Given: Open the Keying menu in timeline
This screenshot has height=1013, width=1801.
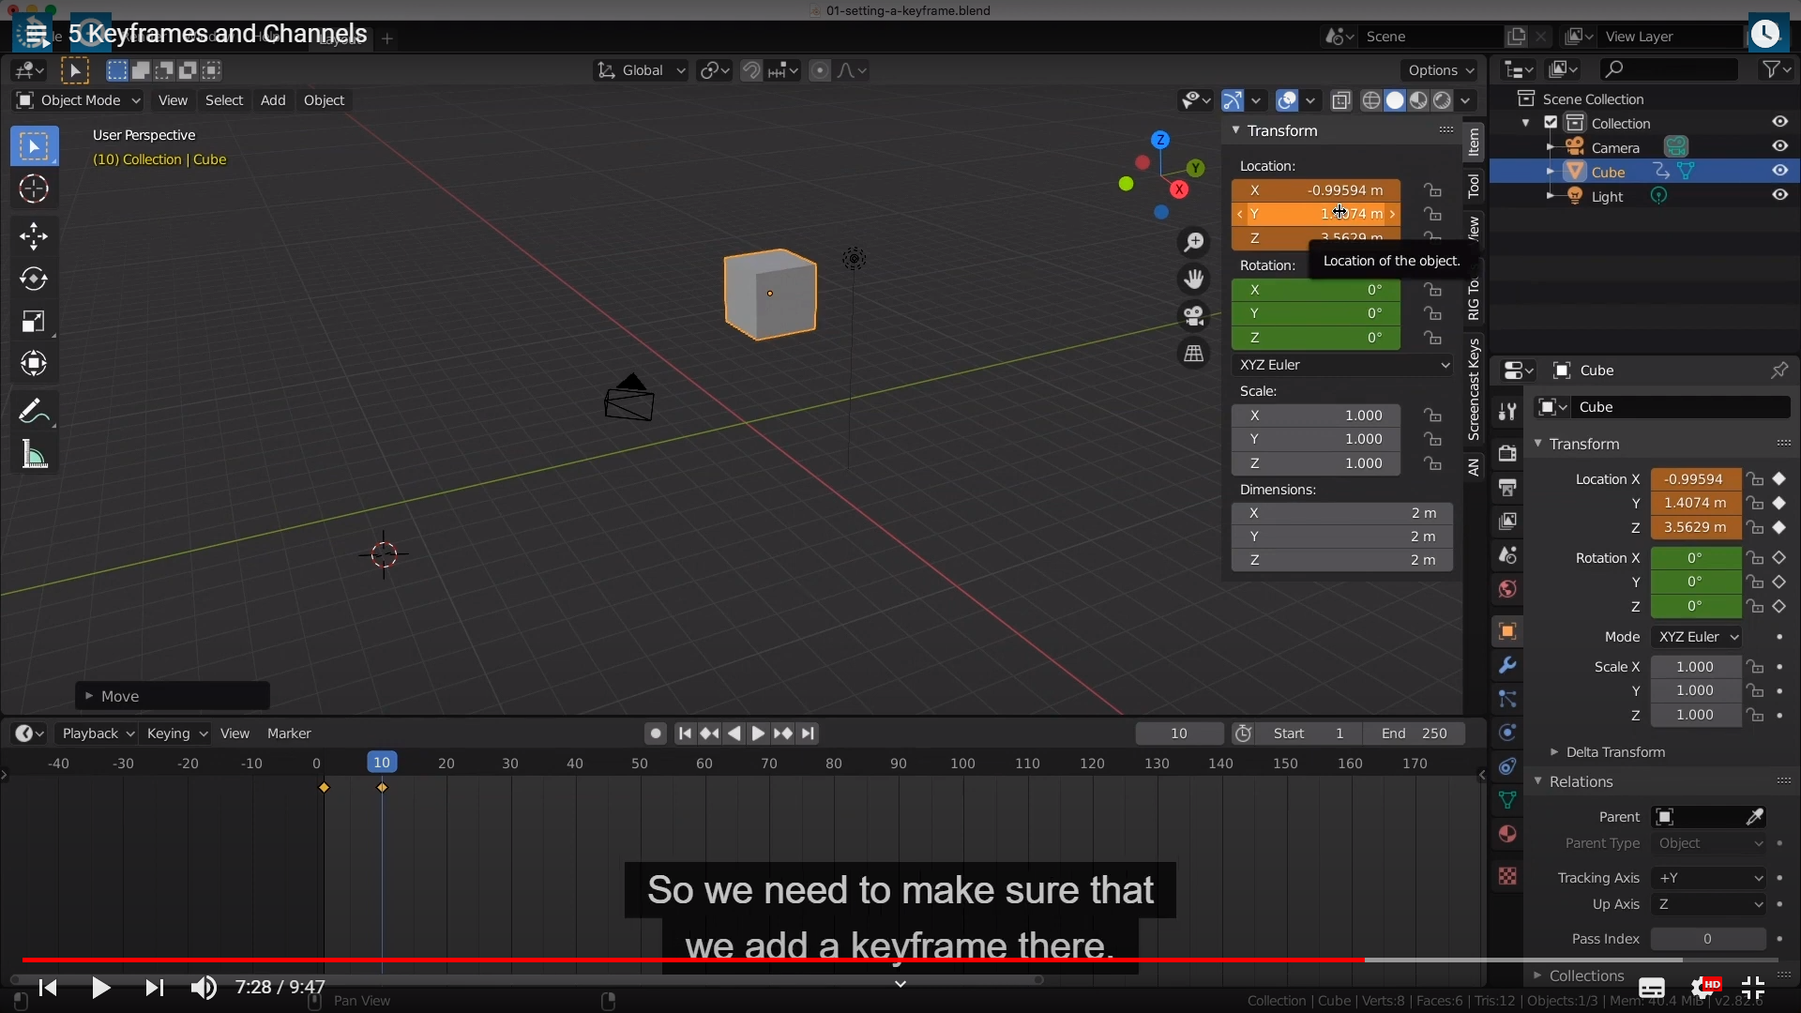Looking at the screenshot, I should (176, 733).
